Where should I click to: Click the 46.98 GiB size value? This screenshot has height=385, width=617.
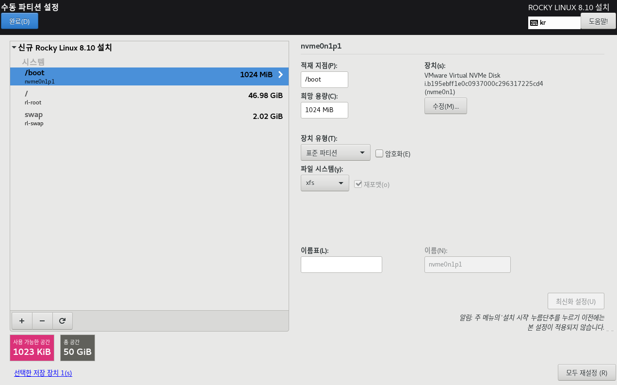(x=265, y=96)
